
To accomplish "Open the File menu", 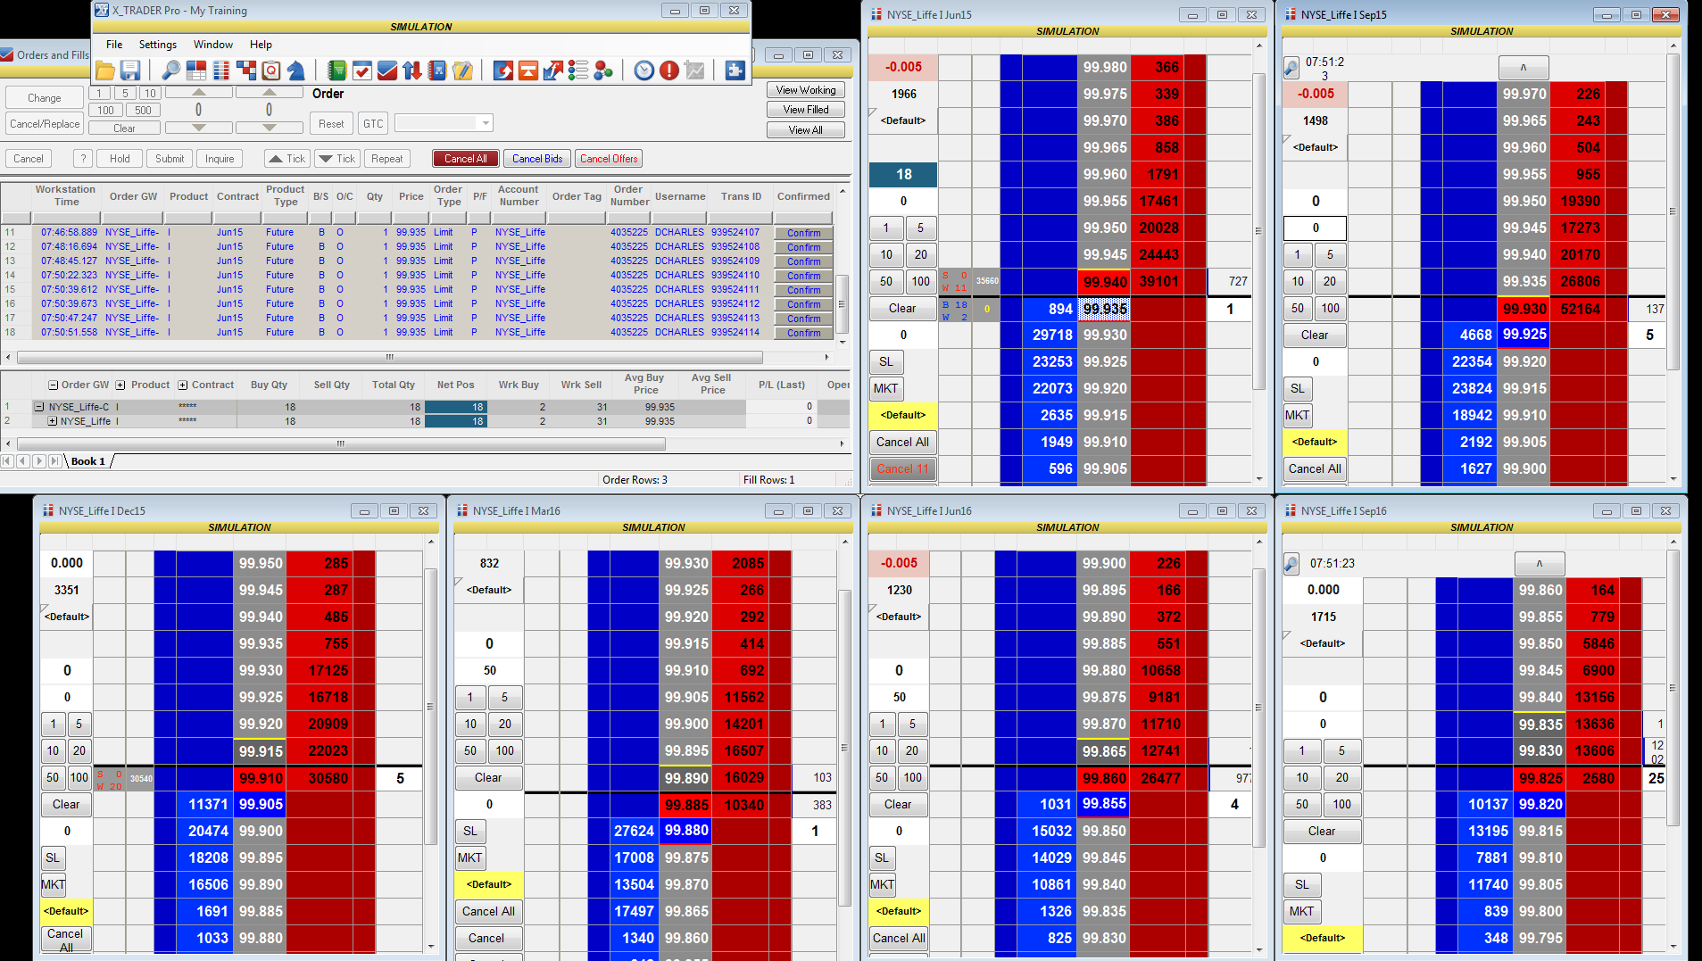I will pos(114,45).
